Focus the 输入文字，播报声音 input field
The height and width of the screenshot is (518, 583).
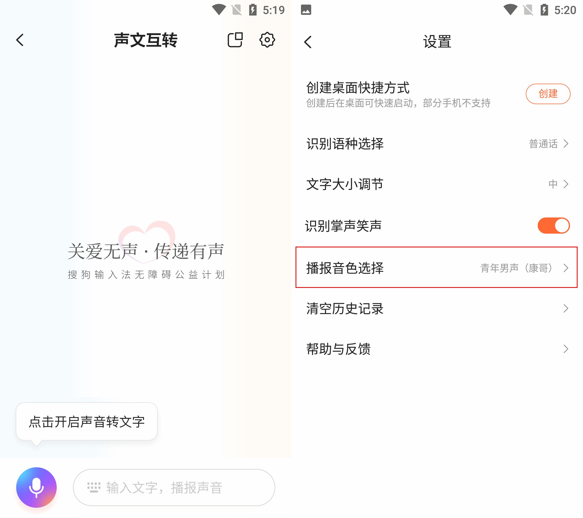pos(174,487)
